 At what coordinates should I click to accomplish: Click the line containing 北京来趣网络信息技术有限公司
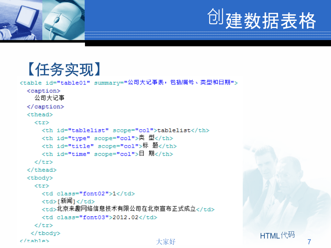tap(128, 209)
